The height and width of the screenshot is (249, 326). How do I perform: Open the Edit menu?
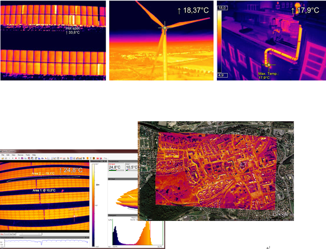click(8, 155)
